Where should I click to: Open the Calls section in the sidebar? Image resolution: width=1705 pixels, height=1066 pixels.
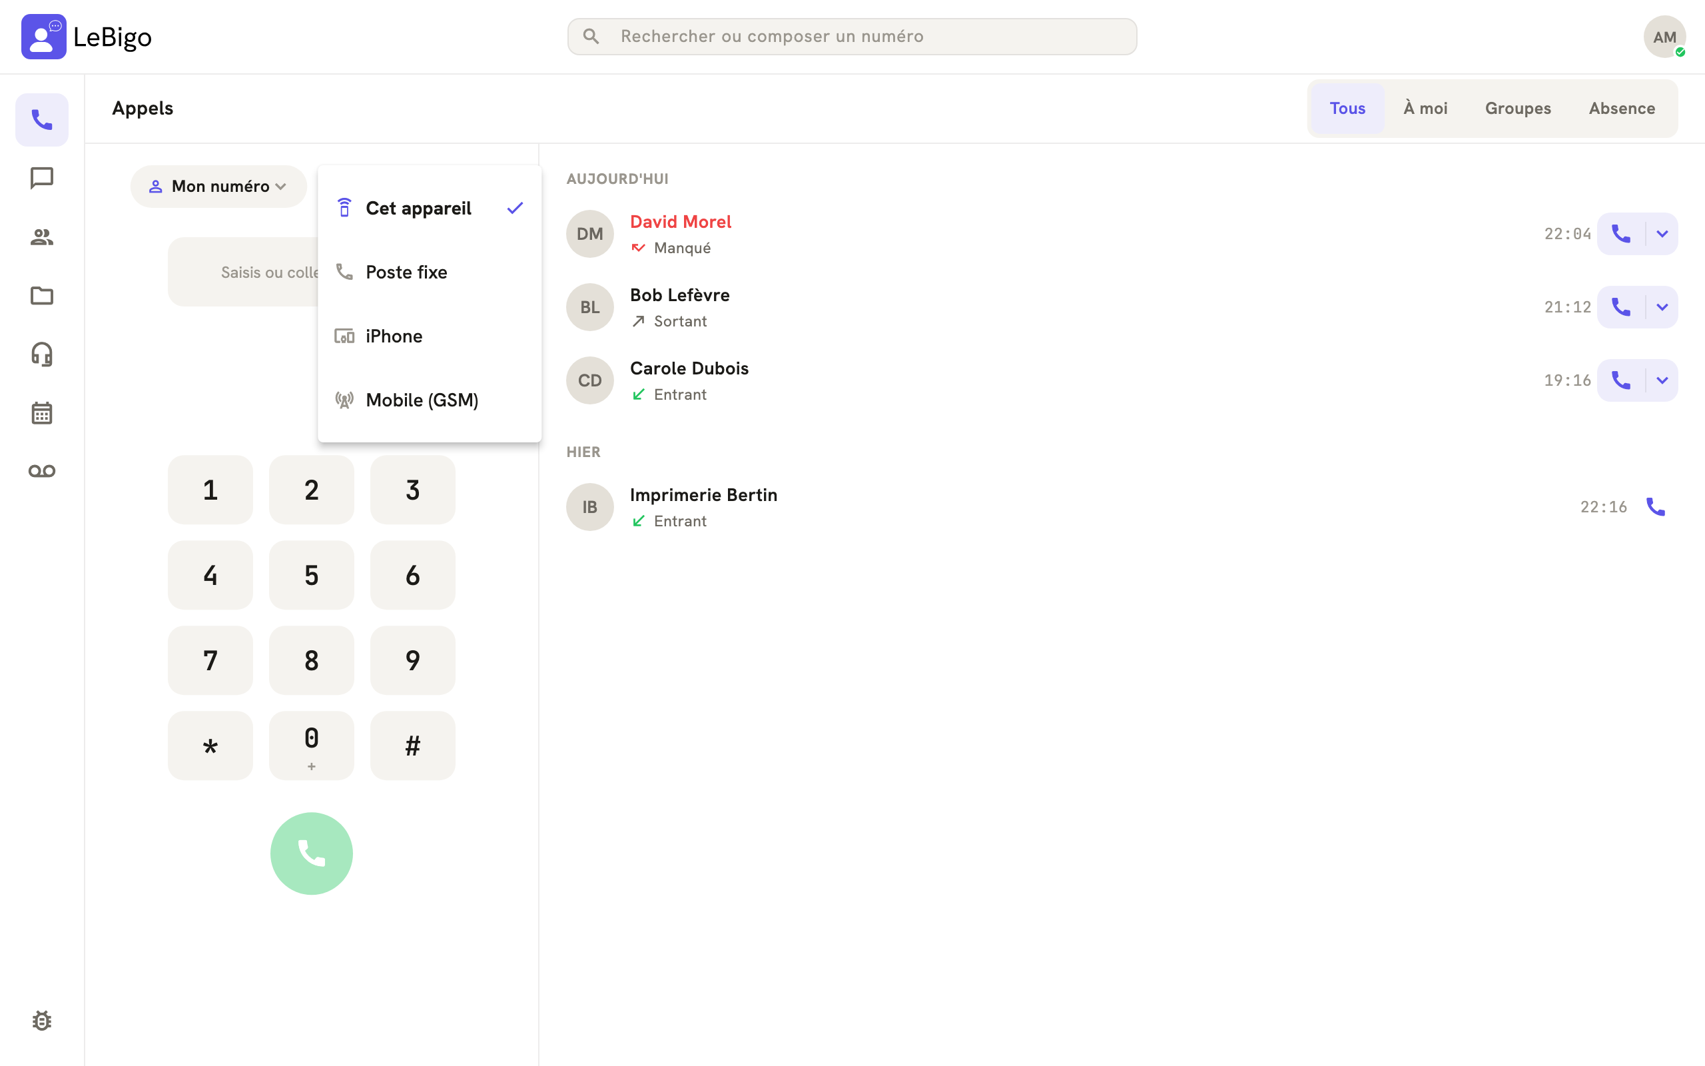click(x=41, y=120)
